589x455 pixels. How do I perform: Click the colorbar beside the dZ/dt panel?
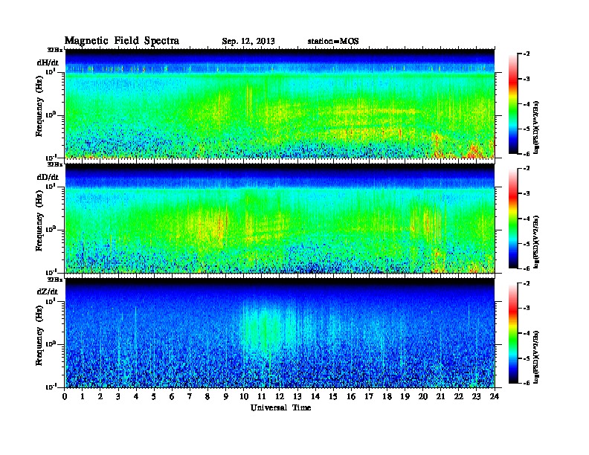(x=513, y=333)
